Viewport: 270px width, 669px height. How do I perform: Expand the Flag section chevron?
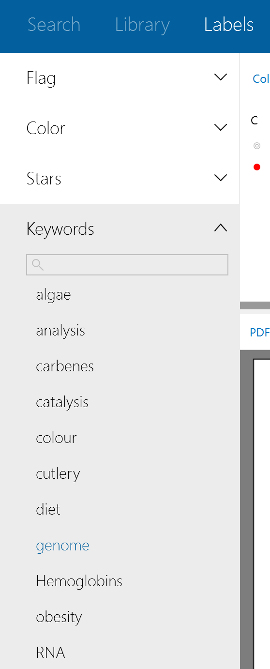[221, 77]
